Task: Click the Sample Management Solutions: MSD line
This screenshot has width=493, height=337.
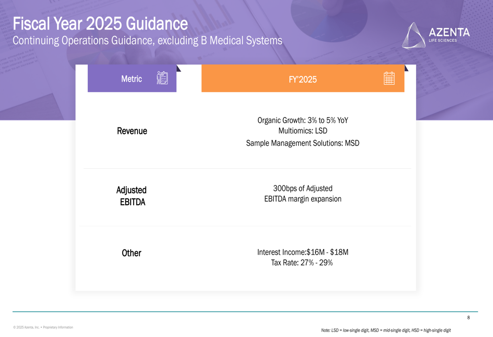Action: point(303,143)
